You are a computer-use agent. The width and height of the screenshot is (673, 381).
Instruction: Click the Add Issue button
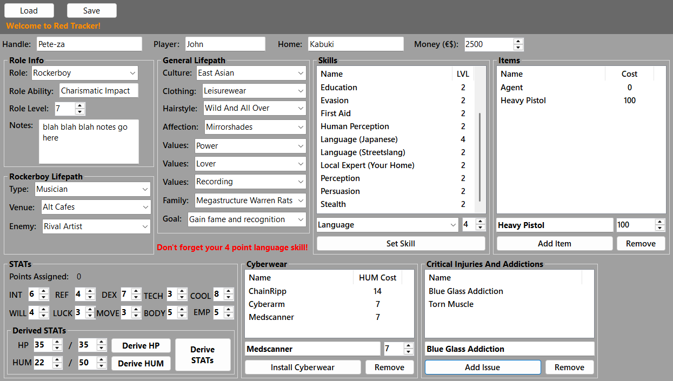point(483,367)
